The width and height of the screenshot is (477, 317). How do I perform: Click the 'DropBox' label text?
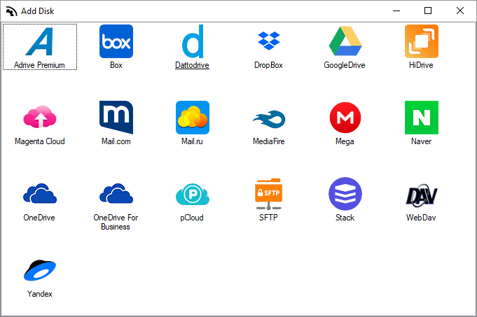pos(268,65)
